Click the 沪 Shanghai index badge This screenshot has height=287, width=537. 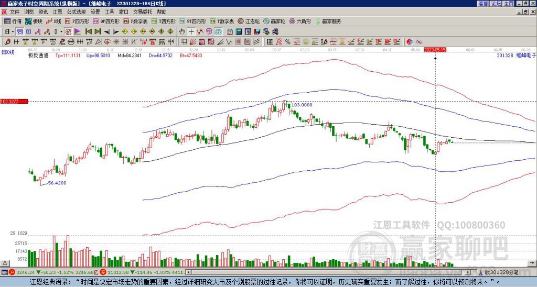tap(12, 272)
